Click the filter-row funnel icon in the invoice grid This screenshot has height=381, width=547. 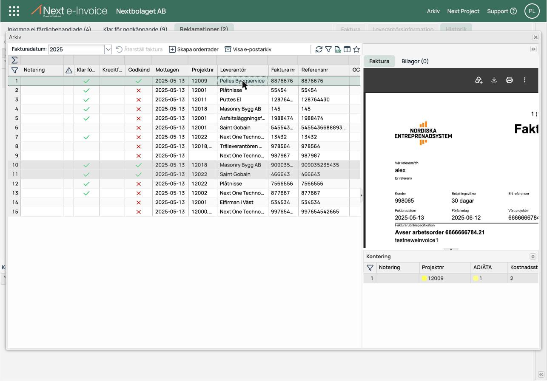tap(14, 70)
